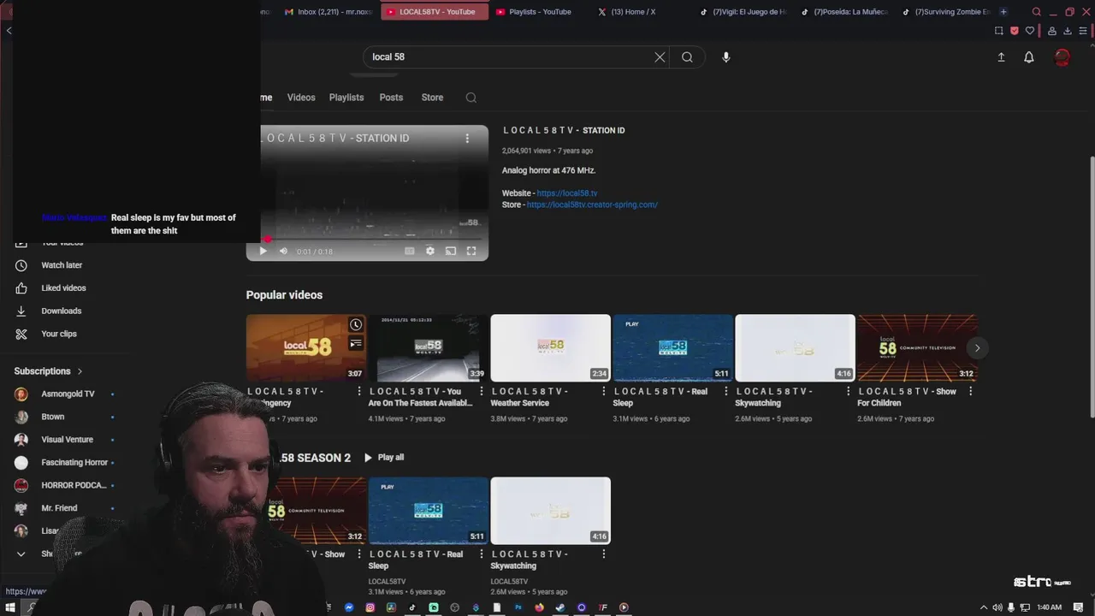Open the upload/create icon in the header
The width and height of the screenshot is (1095, 616).
tap(1001, 57)
